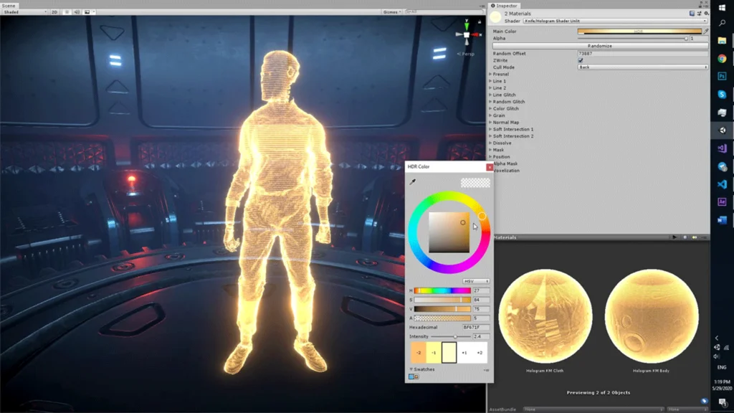Viewport: 734px width, 413px height.
Task: Select the -2 exposure swatch
Action: tap(419, 353)
